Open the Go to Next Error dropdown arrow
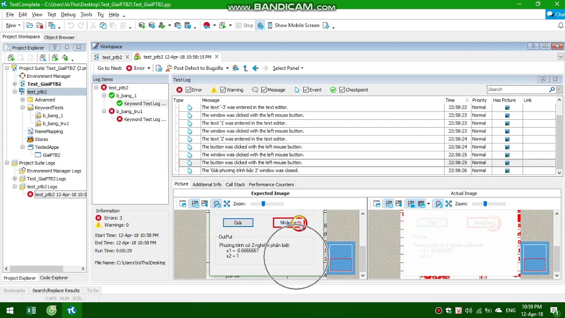This screenshot has width=565, height=318. coord(149,68)
